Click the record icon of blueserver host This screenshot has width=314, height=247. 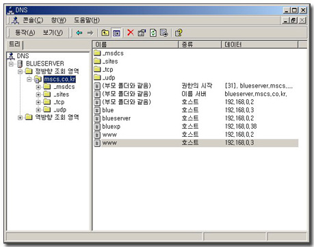(x=97, y=118)
